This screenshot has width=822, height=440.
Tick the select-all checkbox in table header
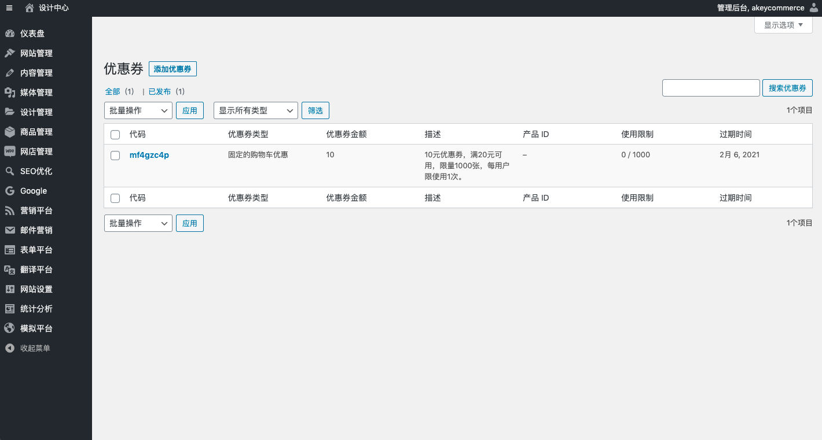coord(115,135)
